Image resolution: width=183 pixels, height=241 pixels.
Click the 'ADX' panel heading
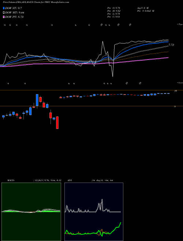[70, 180]
